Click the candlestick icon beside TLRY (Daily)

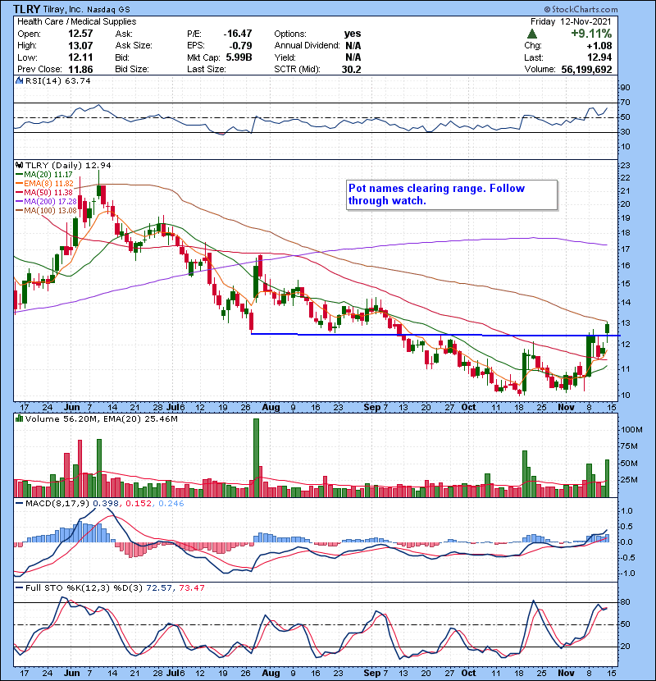click(x=19, y=165)
